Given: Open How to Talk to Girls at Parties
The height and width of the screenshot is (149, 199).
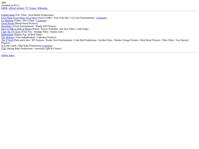Looking at the screenshot, I should coord(16,29).
